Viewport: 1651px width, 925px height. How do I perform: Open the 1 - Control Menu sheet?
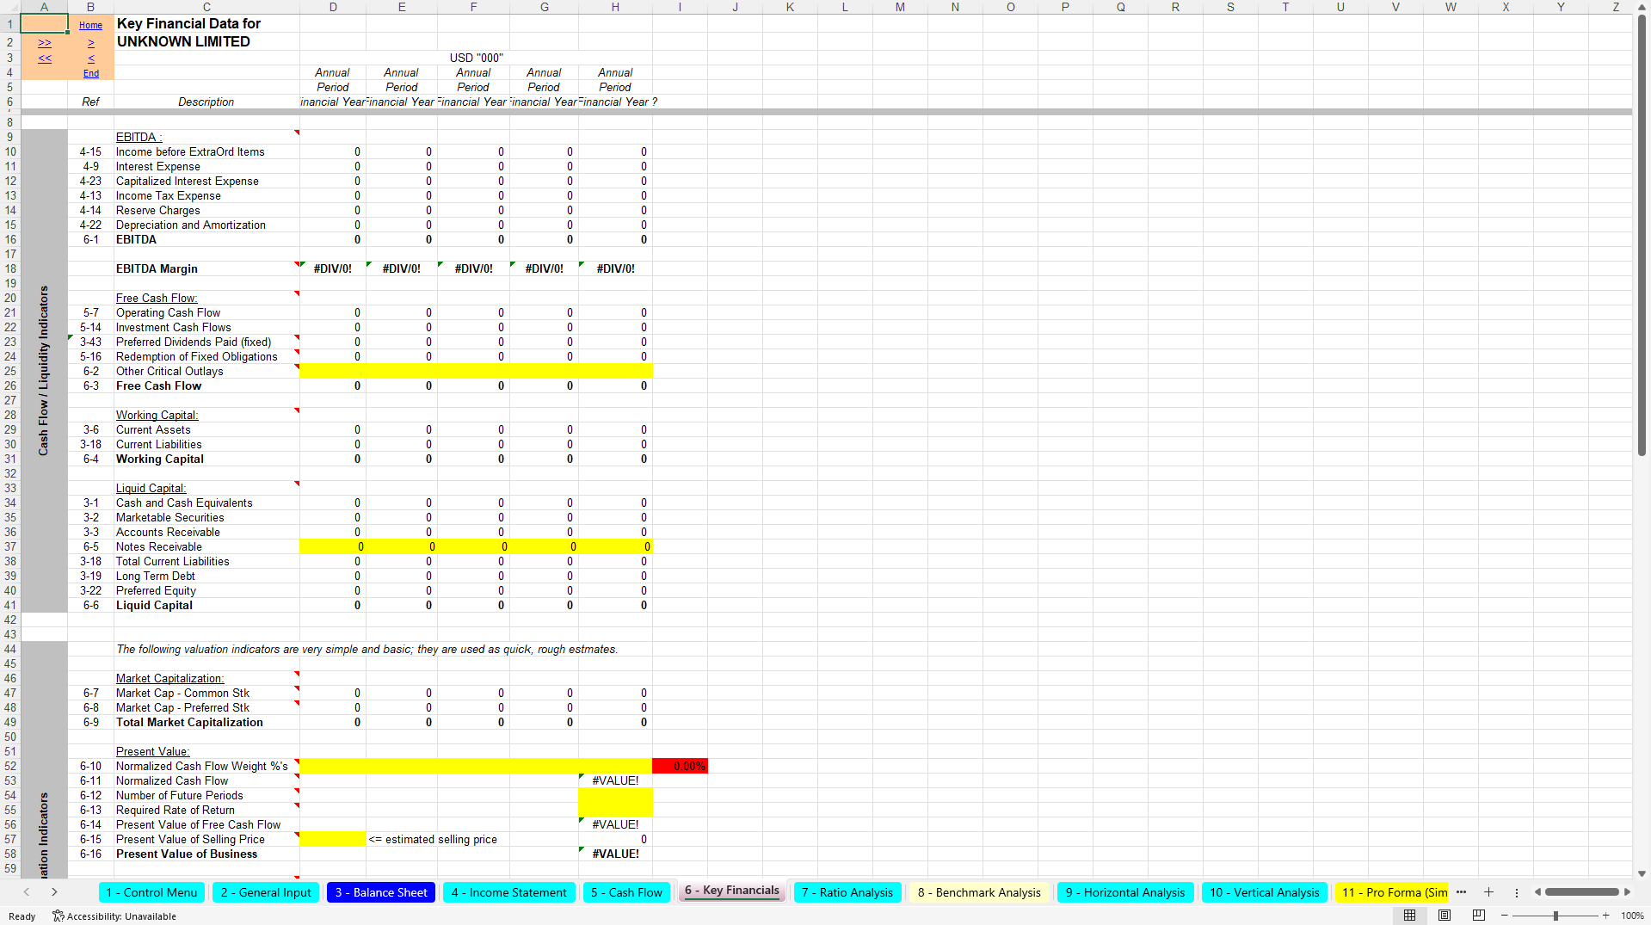[x=151, y=892]
